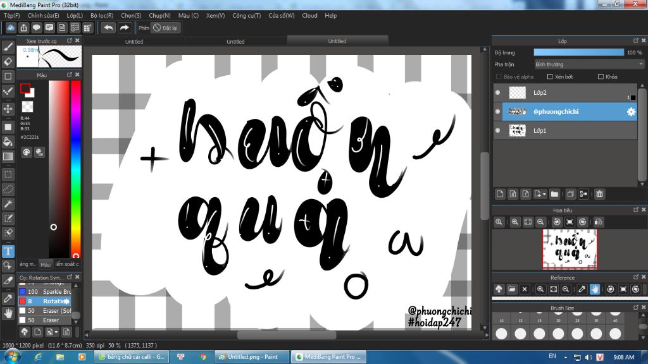The image size is (648, 364).
Task: Open image in Reference panel folder icon
Action: [x=511, y=289]
